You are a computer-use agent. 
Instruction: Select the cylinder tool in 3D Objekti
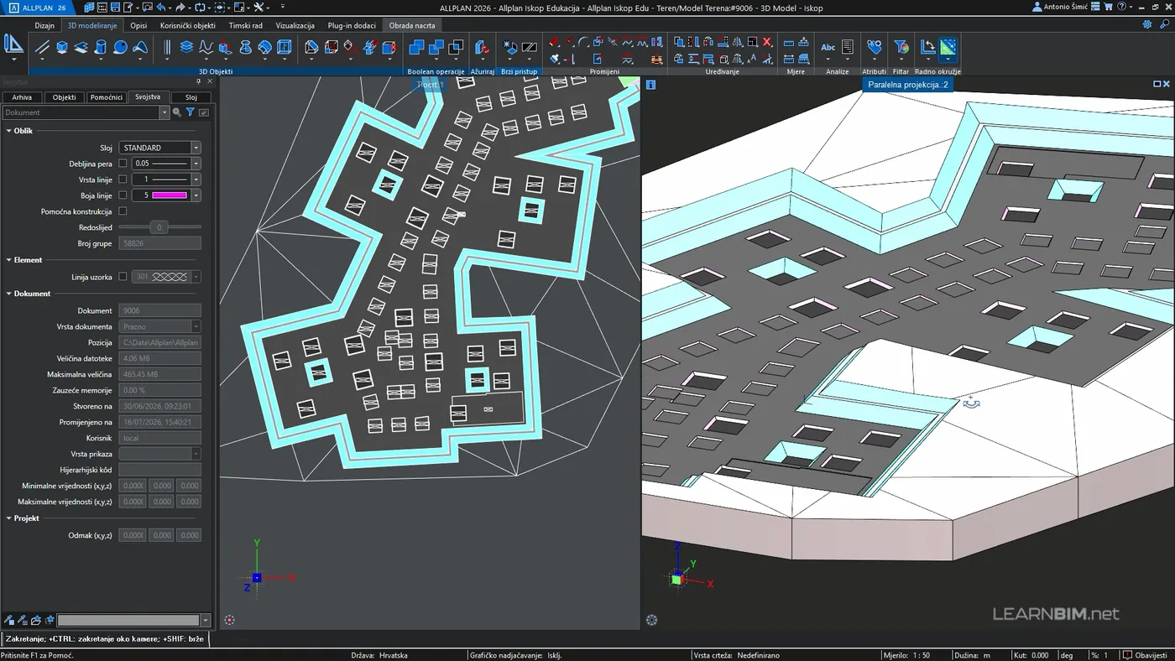click(x=101, y=48)
